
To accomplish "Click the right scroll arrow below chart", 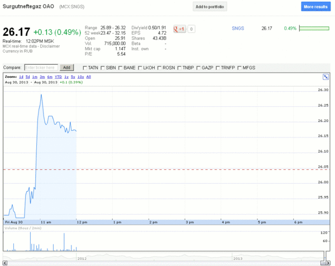I will tap(328, 263).
